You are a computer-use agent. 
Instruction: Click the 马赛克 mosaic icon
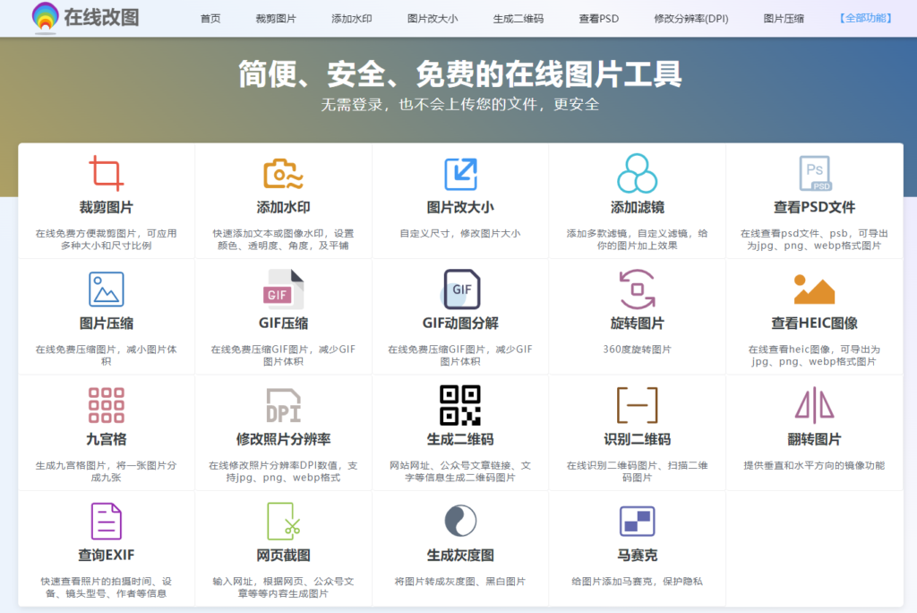(637, 521)
